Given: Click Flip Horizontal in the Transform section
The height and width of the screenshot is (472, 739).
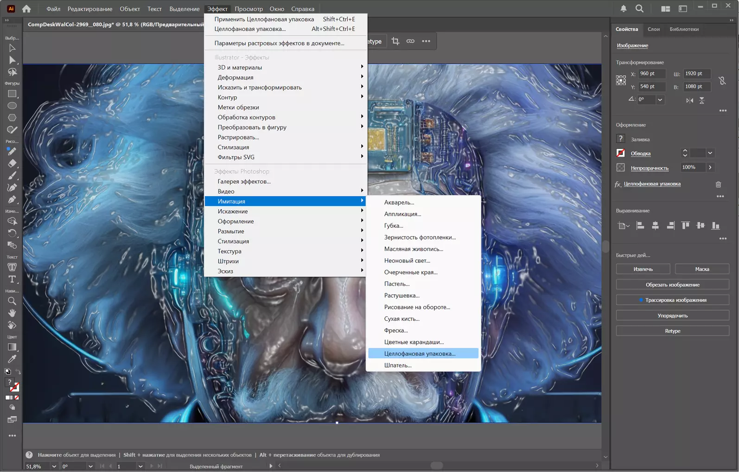Looking at the screenshot, I should (x=689, y=100).
